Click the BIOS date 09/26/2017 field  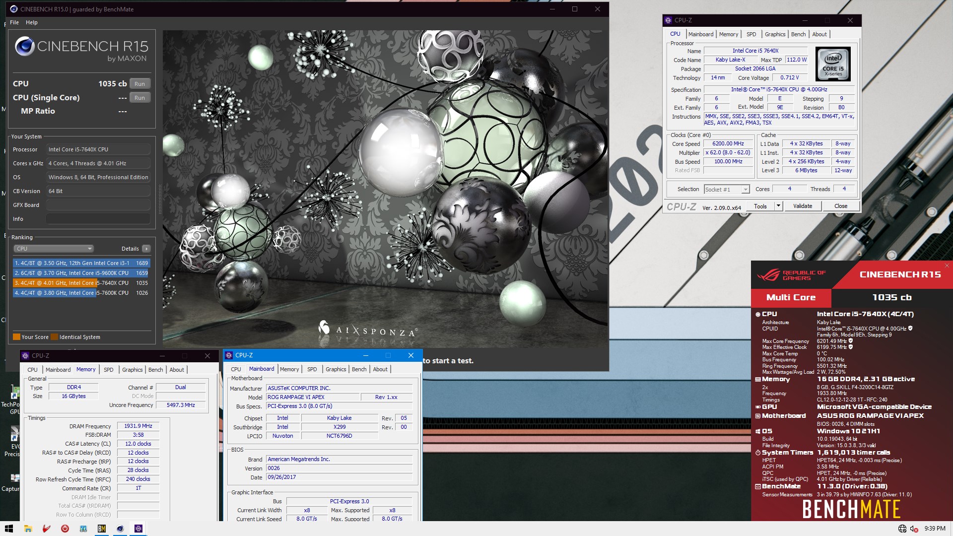[x=339, y=477]
